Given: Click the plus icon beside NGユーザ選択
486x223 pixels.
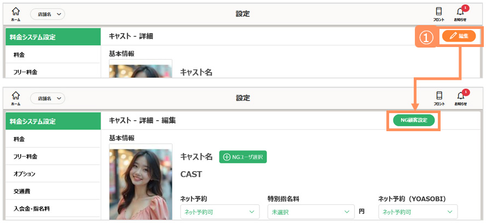Looking at the screenshot, I should (x=227, y=157).
